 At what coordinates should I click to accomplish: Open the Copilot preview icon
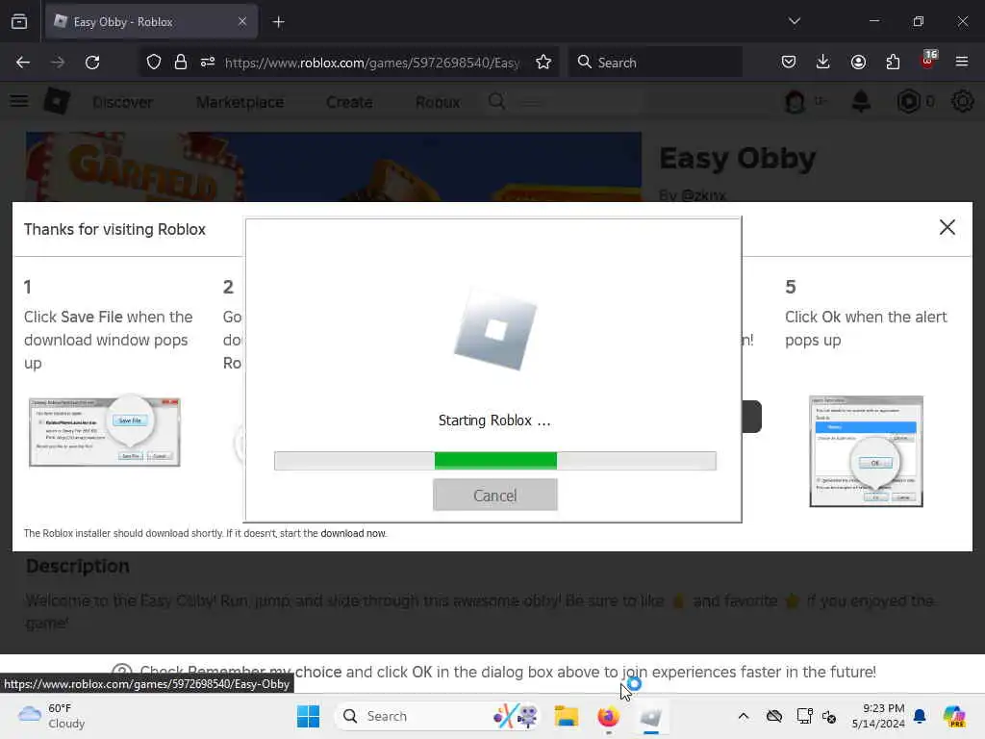[954, 716]
